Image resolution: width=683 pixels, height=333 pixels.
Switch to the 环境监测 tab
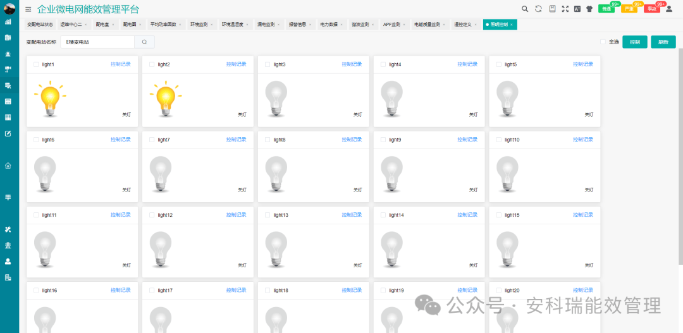[199, 25]
